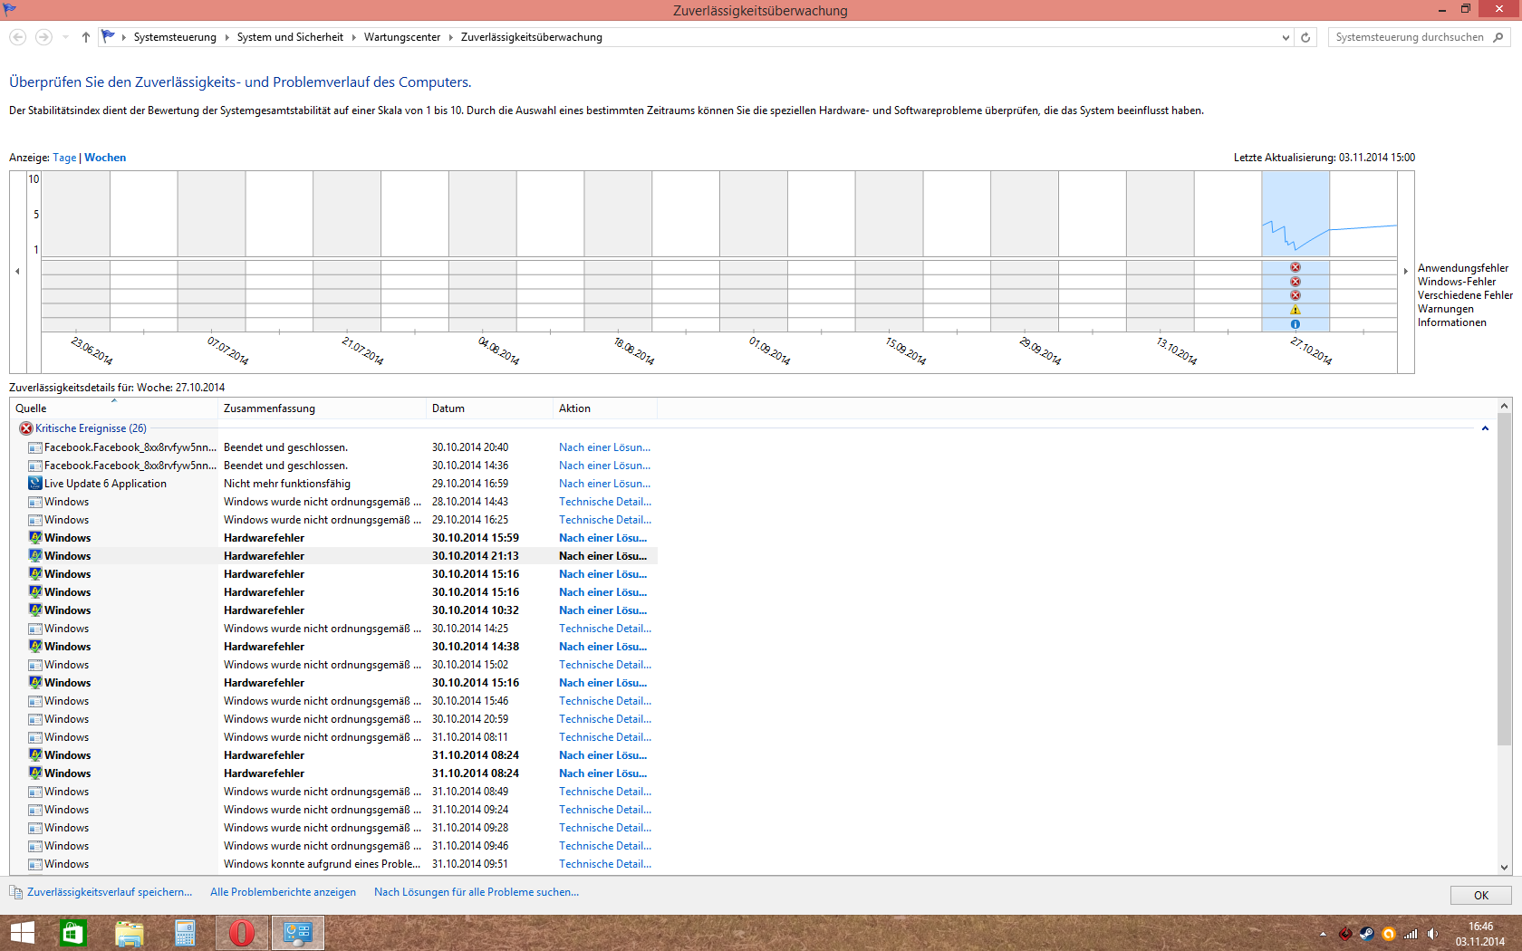The width and height of the screenshot is (1522, 951).
Task: Click the flag icon in the address bar
Action: [109, 36]
